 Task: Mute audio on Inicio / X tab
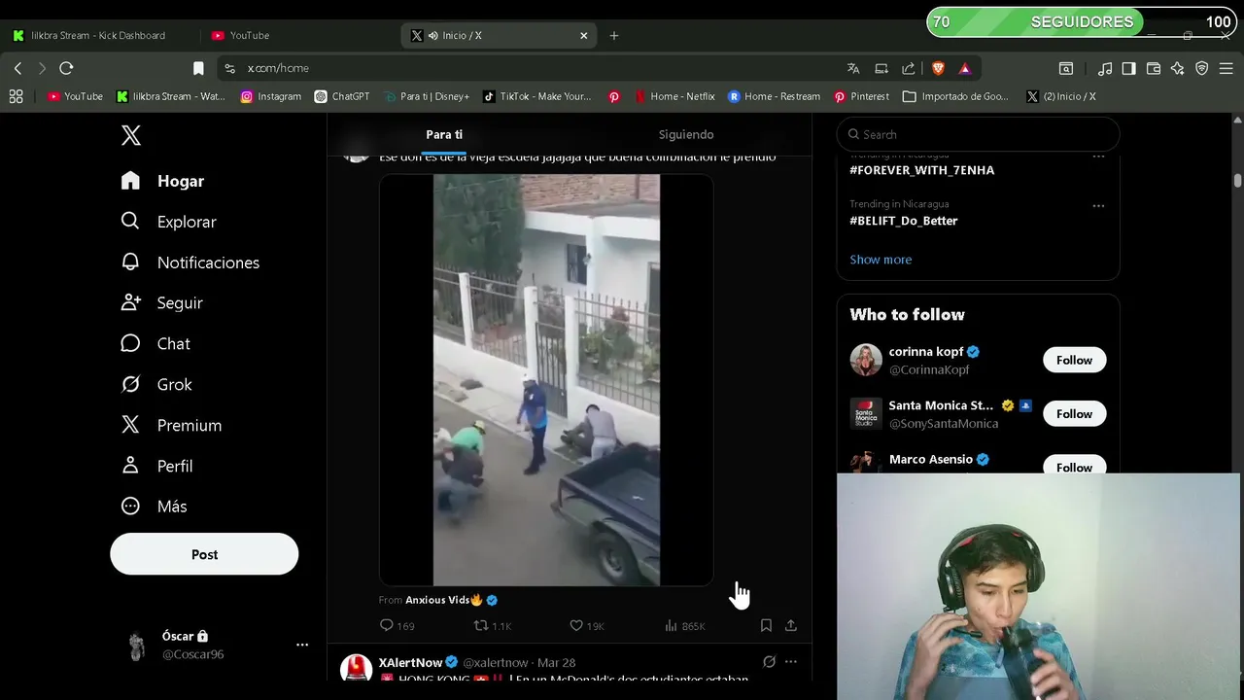(432, 35)
